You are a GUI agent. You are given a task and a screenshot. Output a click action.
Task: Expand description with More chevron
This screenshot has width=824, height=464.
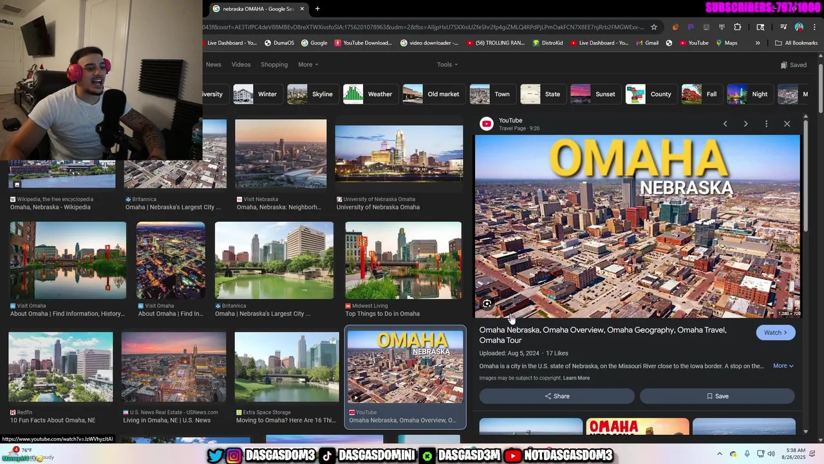783,366
